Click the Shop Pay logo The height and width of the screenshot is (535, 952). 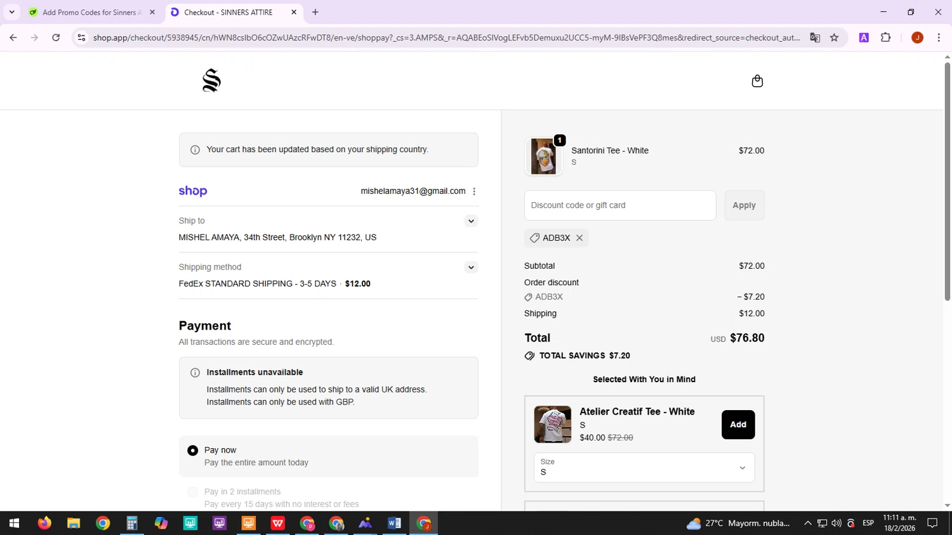click(x=193, y=191)
